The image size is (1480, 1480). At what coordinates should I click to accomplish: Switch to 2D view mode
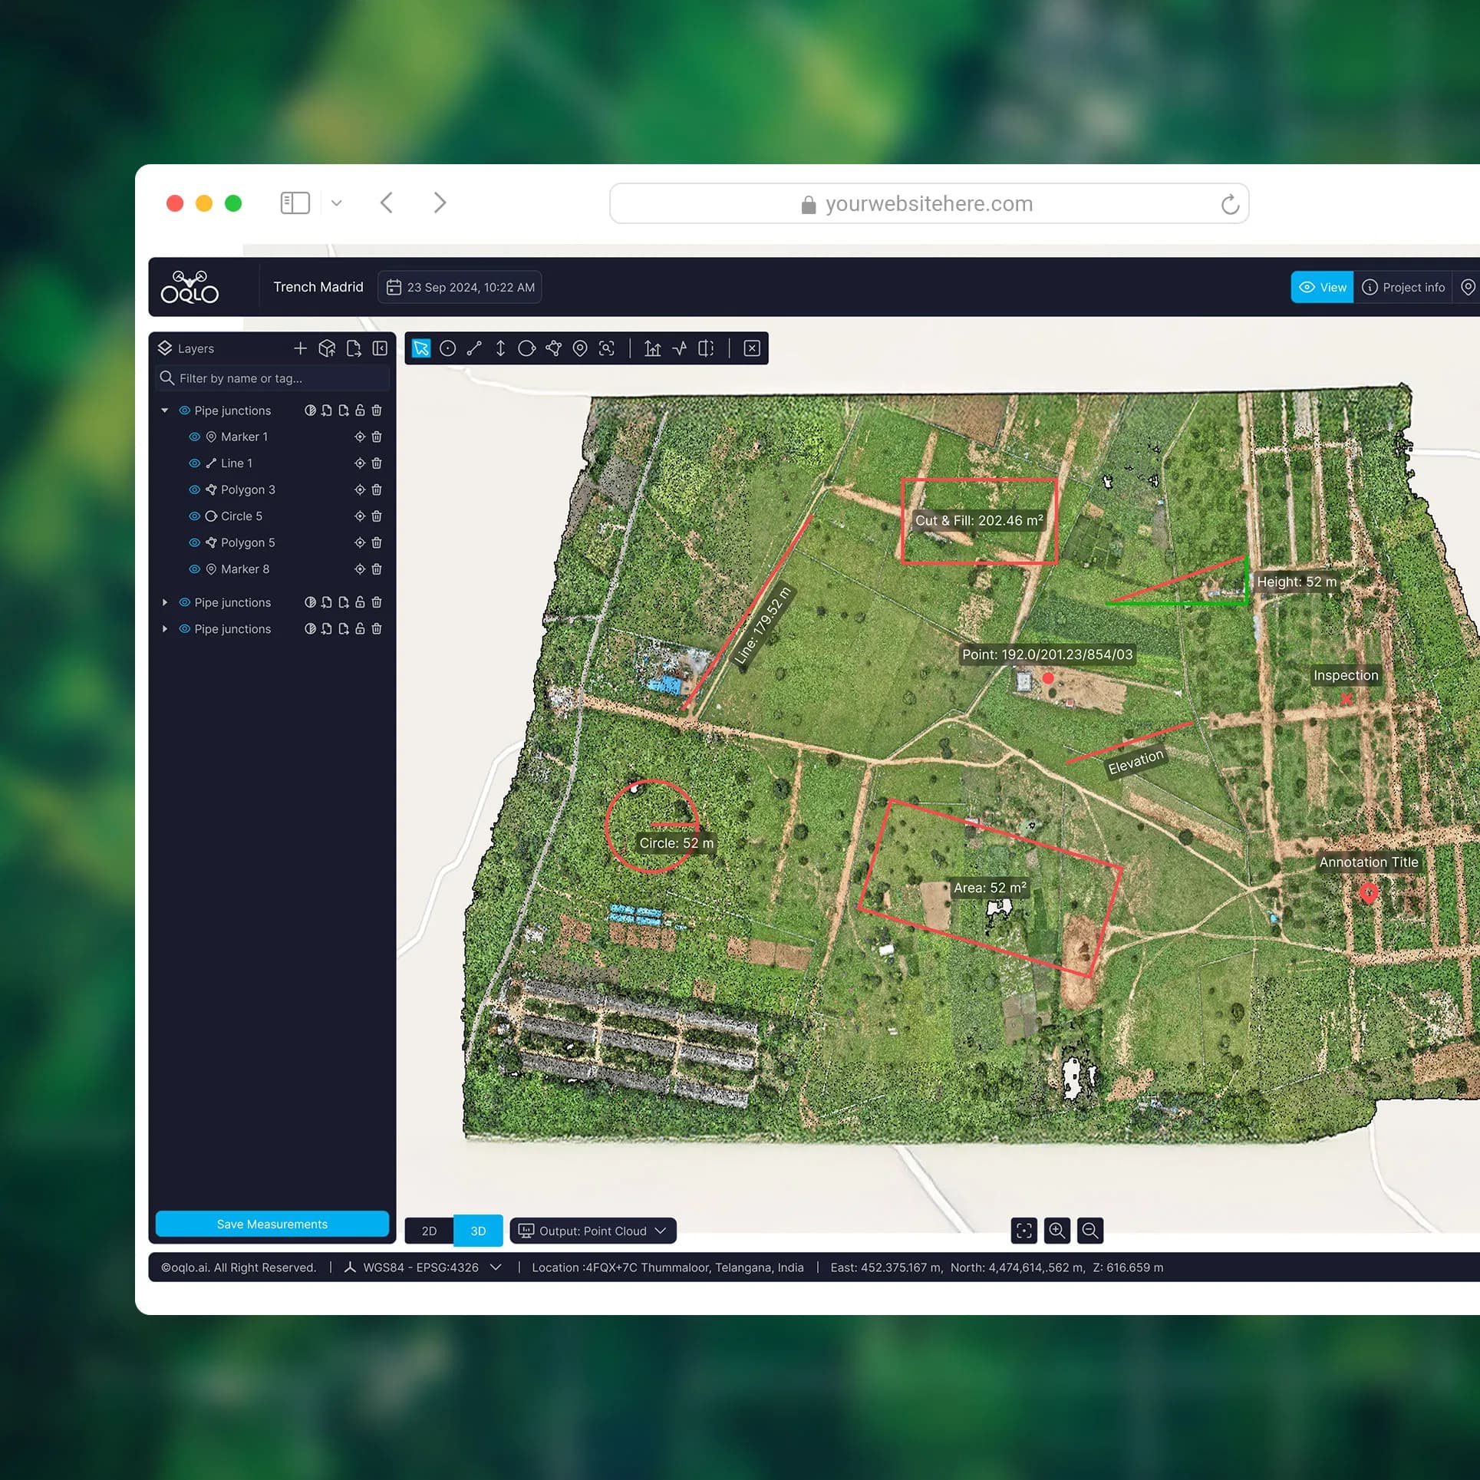point(429,1231)
